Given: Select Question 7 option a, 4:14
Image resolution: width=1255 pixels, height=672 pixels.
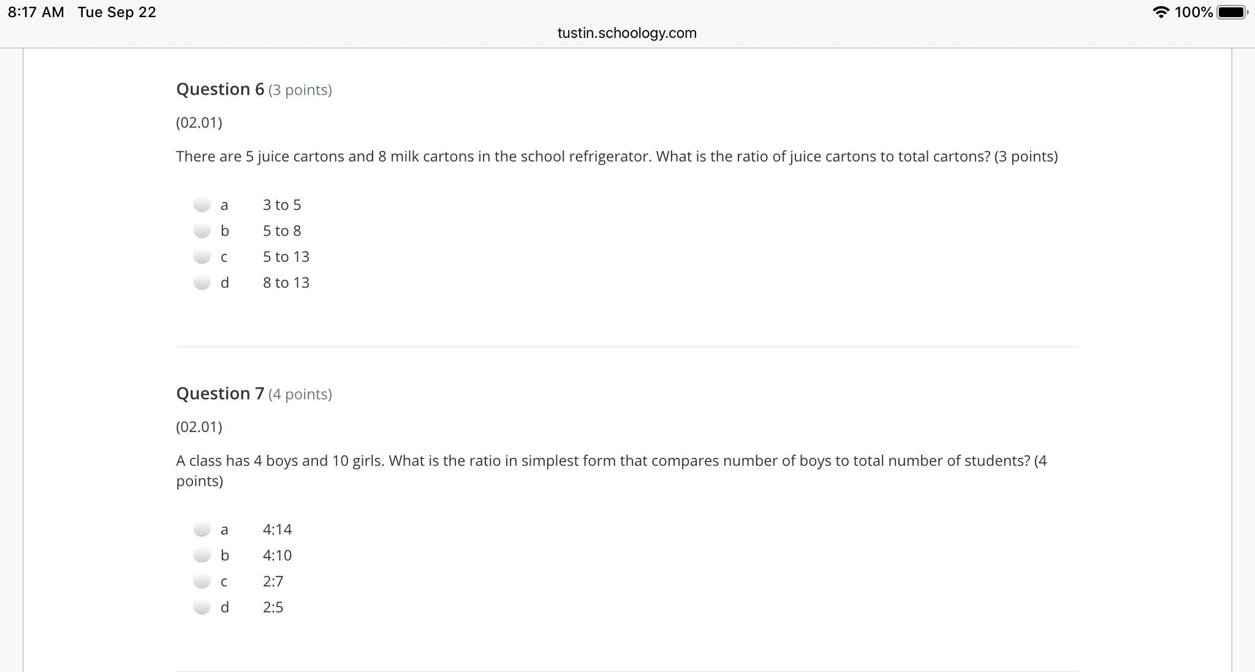Looking at the screenshot, I should [x=202, y=529].
